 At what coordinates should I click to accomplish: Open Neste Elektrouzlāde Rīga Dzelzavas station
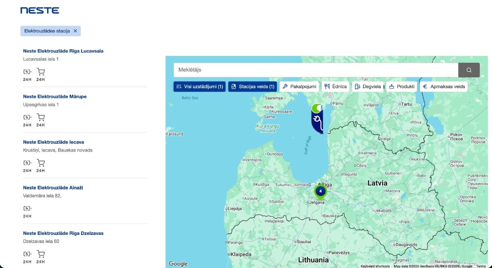click(63, 233)
